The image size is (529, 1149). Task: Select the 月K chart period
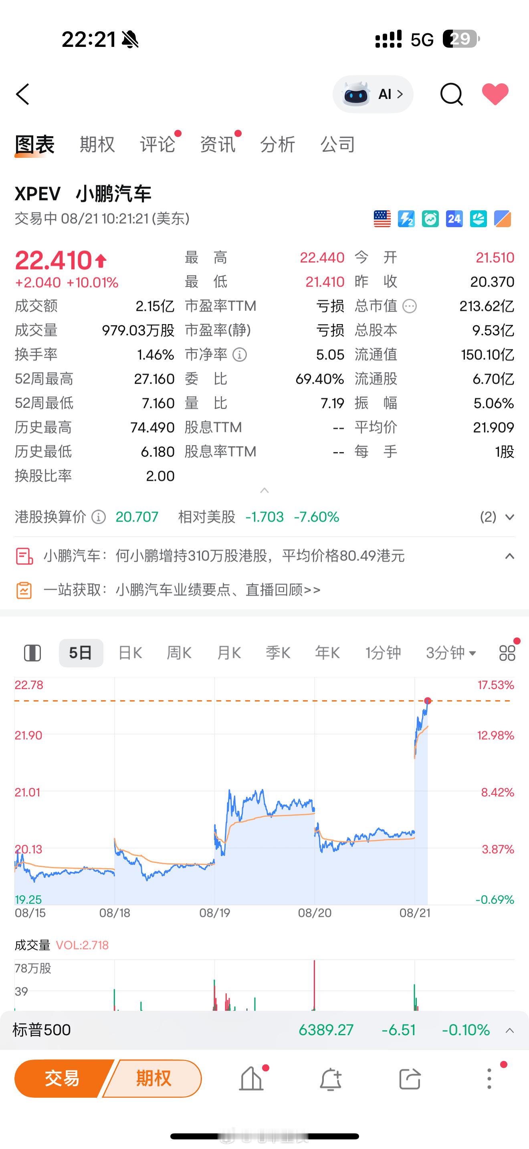[x=229, y=653]
